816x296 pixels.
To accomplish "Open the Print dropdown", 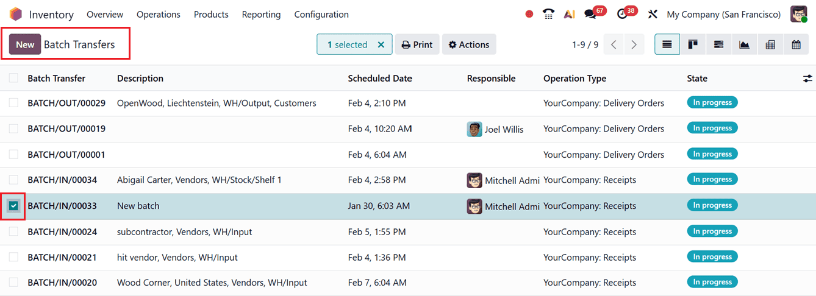I will [417, 44].
